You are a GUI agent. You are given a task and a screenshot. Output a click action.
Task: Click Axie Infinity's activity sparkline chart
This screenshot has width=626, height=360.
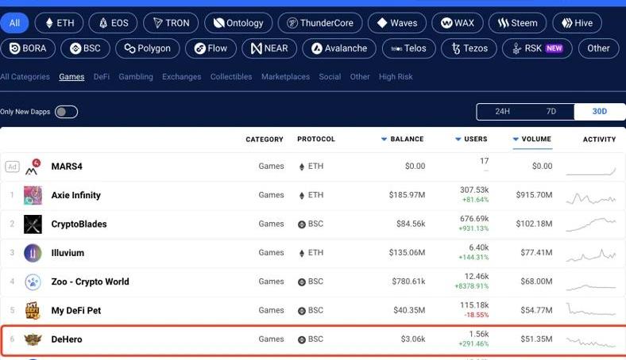click(x=591, y=197)
